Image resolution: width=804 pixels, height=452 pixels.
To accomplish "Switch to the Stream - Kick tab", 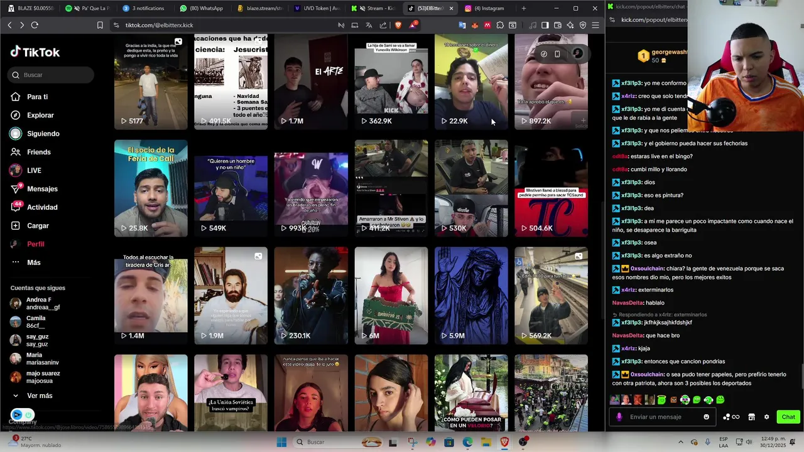I will pyautogui.click(x=375, y=8).
